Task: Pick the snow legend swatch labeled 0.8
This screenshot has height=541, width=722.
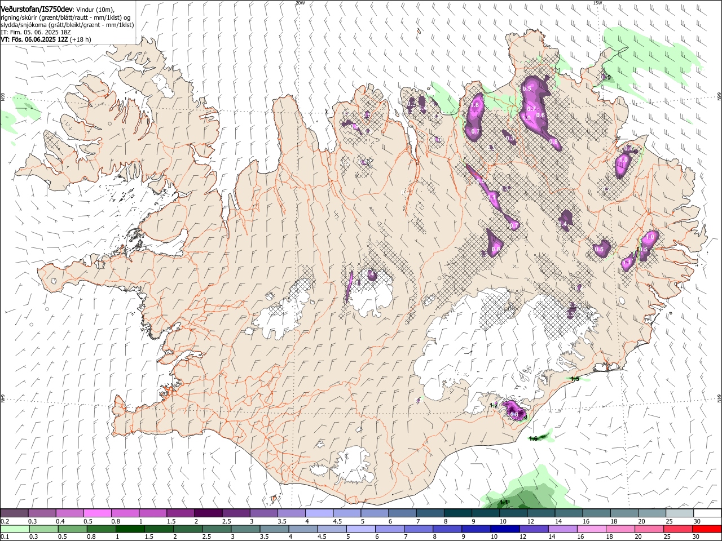Action: click(125, 513)
